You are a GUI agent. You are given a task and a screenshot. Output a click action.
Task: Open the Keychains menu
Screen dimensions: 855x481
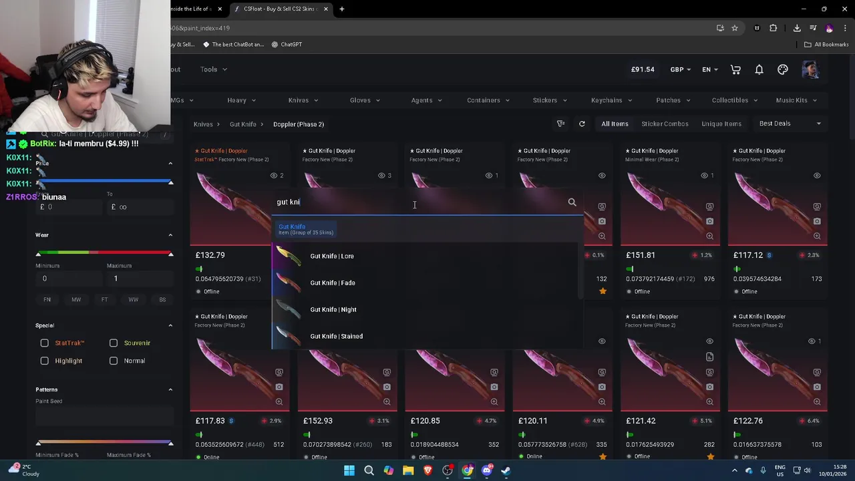point(611,100)
